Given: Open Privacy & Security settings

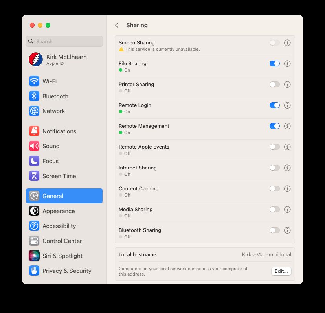Looking at the screenshot, I should tap(34, 271).
